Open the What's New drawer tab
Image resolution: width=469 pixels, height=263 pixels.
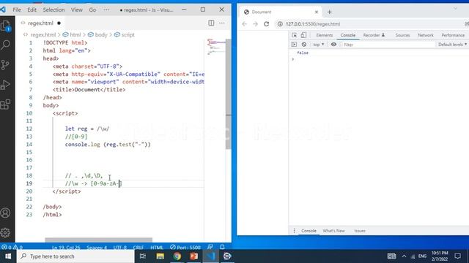[x=333, y=231]
